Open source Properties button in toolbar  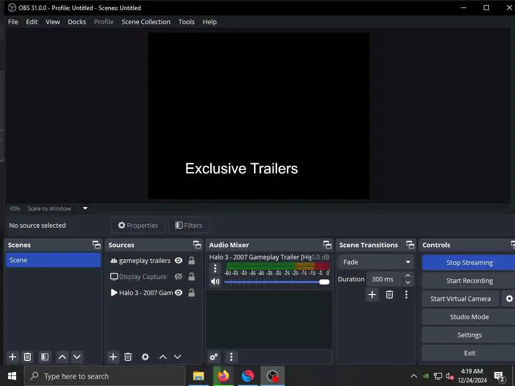138,225
